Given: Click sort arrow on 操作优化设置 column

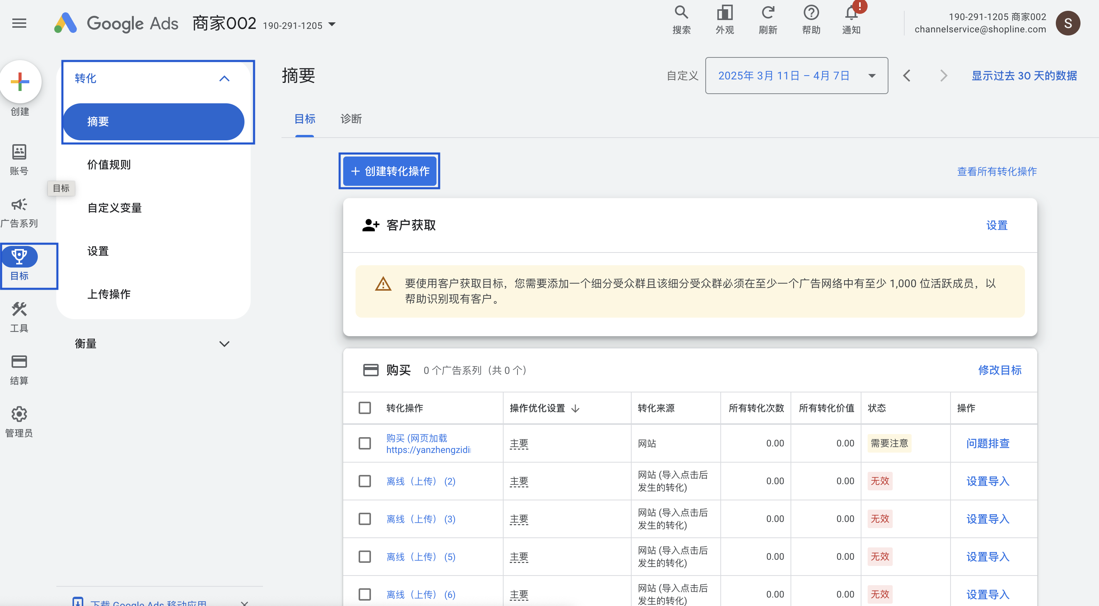Looking at the screenshot, I should [575, 408].
